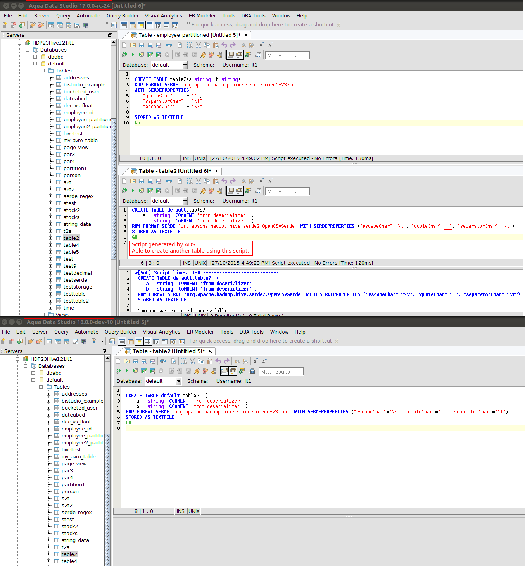Click the Print icon in table2 [Untitled 5] editor toolbar
Viewport: 525px width, 568px height.
tap(163, 361)
